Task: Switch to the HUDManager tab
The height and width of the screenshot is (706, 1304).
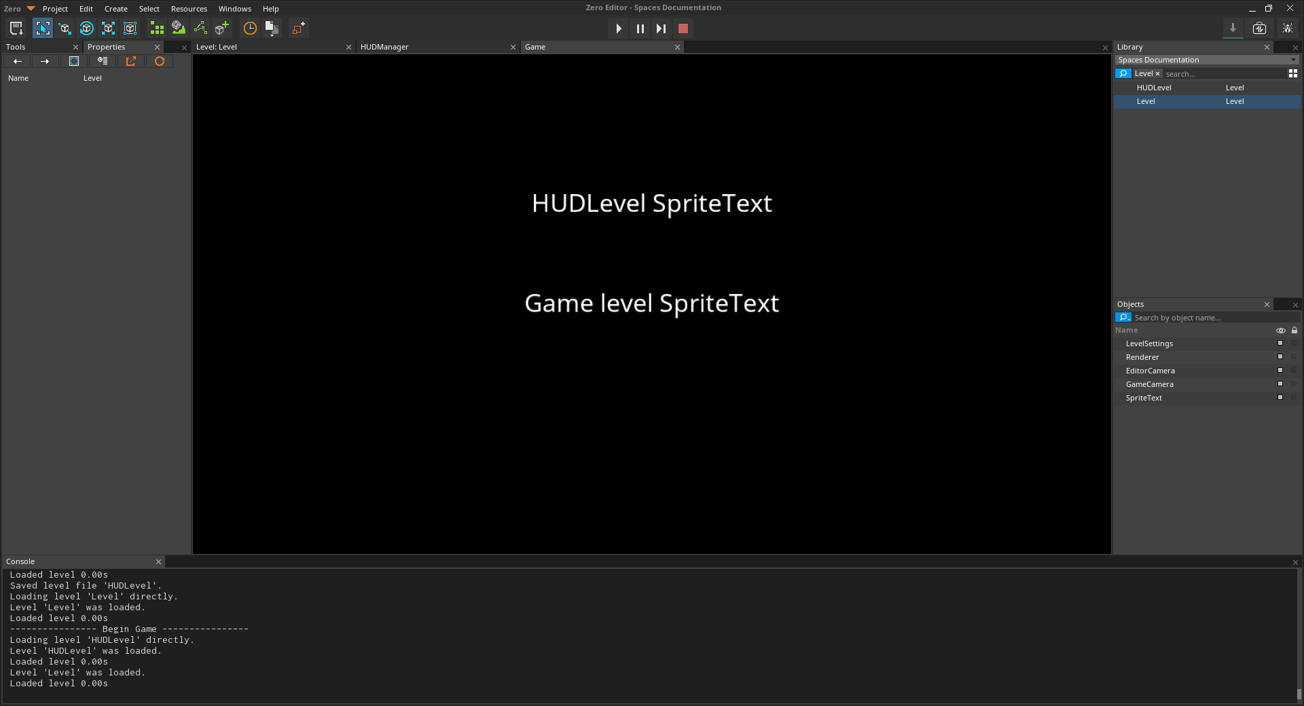Action: click(437, 47)
